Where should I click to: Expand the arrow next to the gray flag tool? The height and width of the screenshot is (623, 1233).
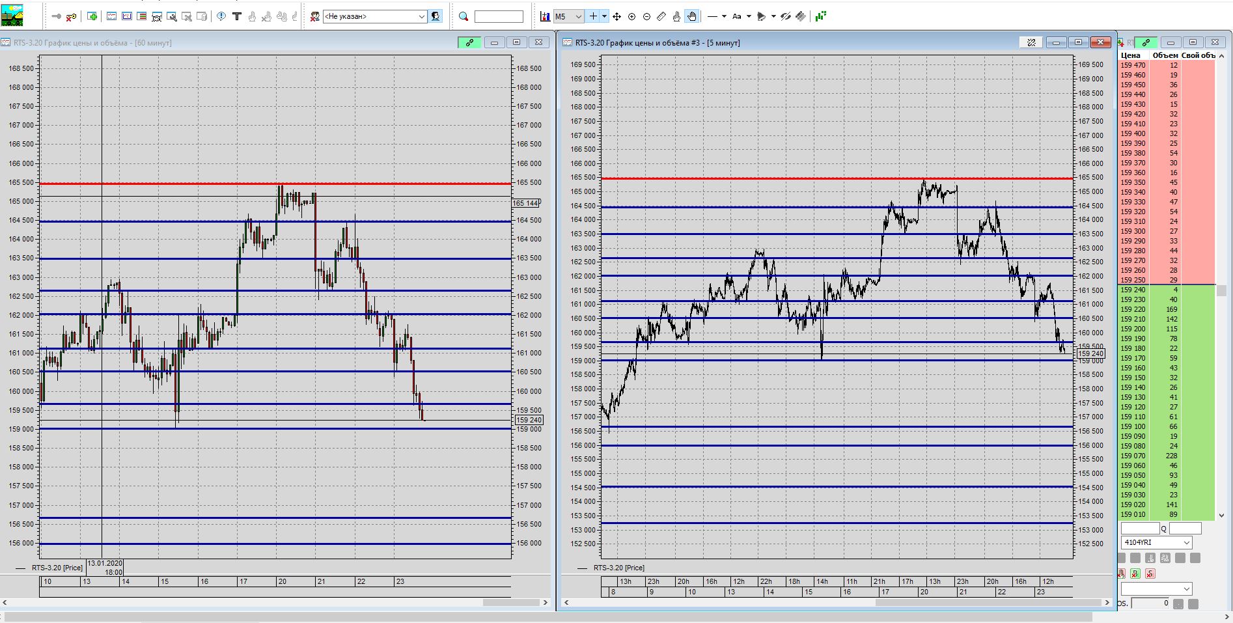(x=773, y=16)
